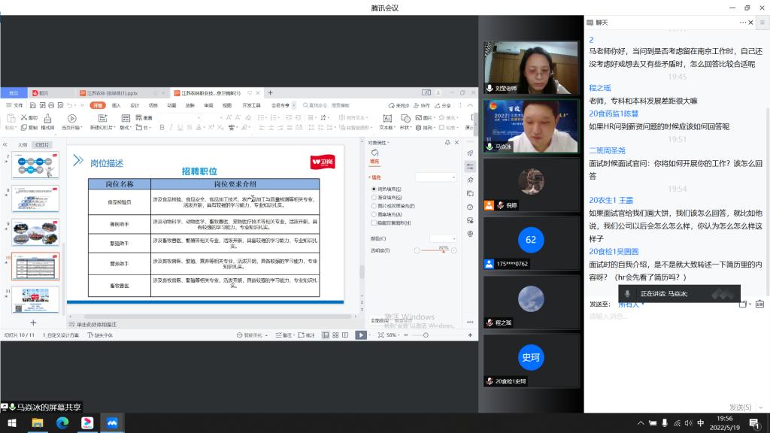Screen dimensions: 770x433
Task: Expand the Color (颜色) dropdown
Action: (443, 238)
